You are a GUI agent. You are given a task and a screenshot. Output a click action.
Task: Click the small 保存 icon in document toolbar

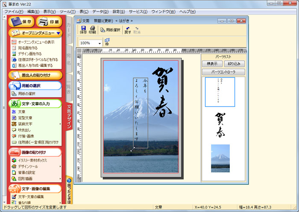[x=83, y=29]
